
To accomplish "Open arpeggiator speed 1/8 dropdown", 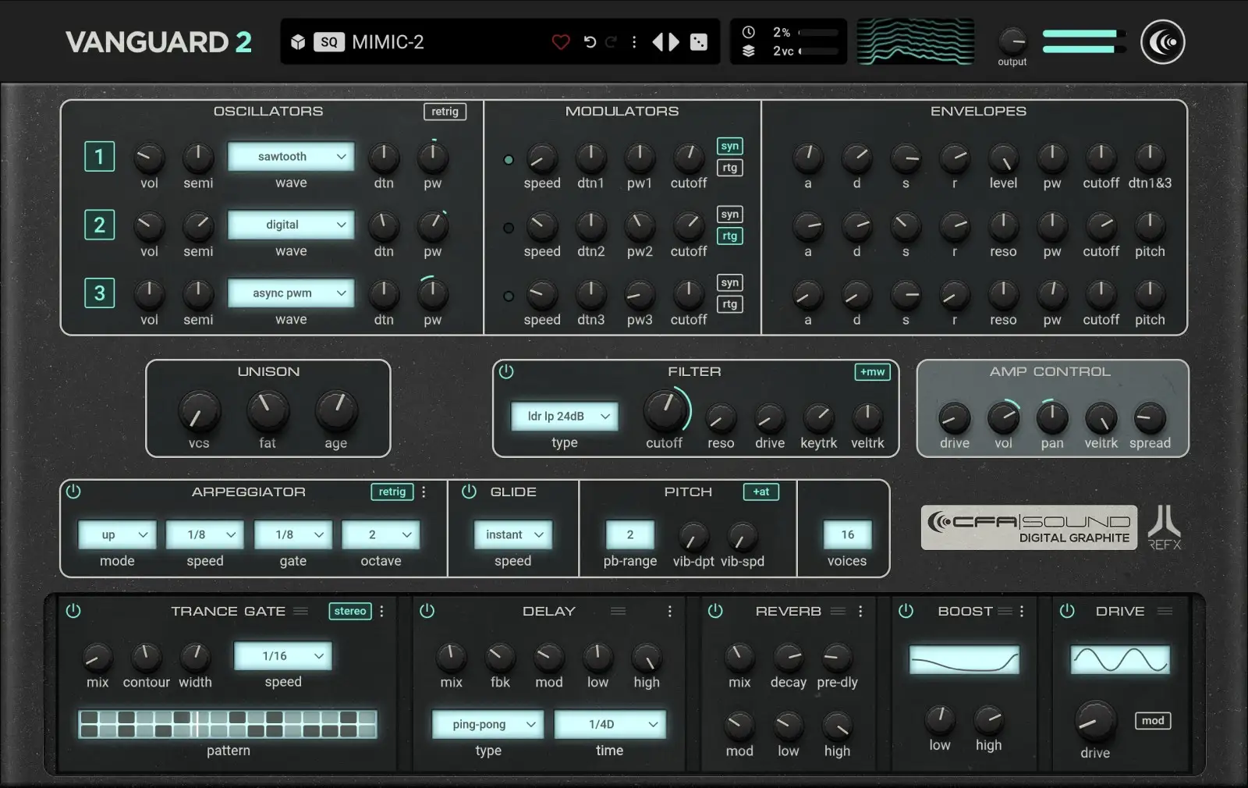I will point(205,534).
